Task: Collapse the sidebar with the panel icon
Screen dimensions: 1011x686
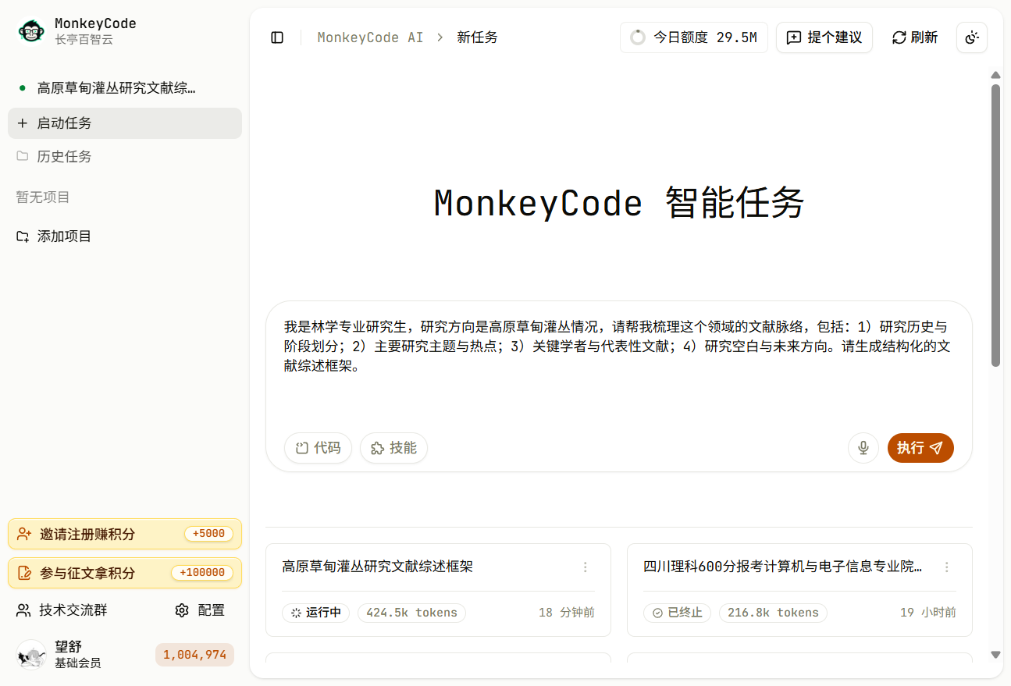Action: [277, 37]
